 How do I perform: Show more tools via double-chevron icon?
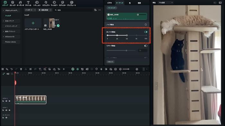[64, 69]
